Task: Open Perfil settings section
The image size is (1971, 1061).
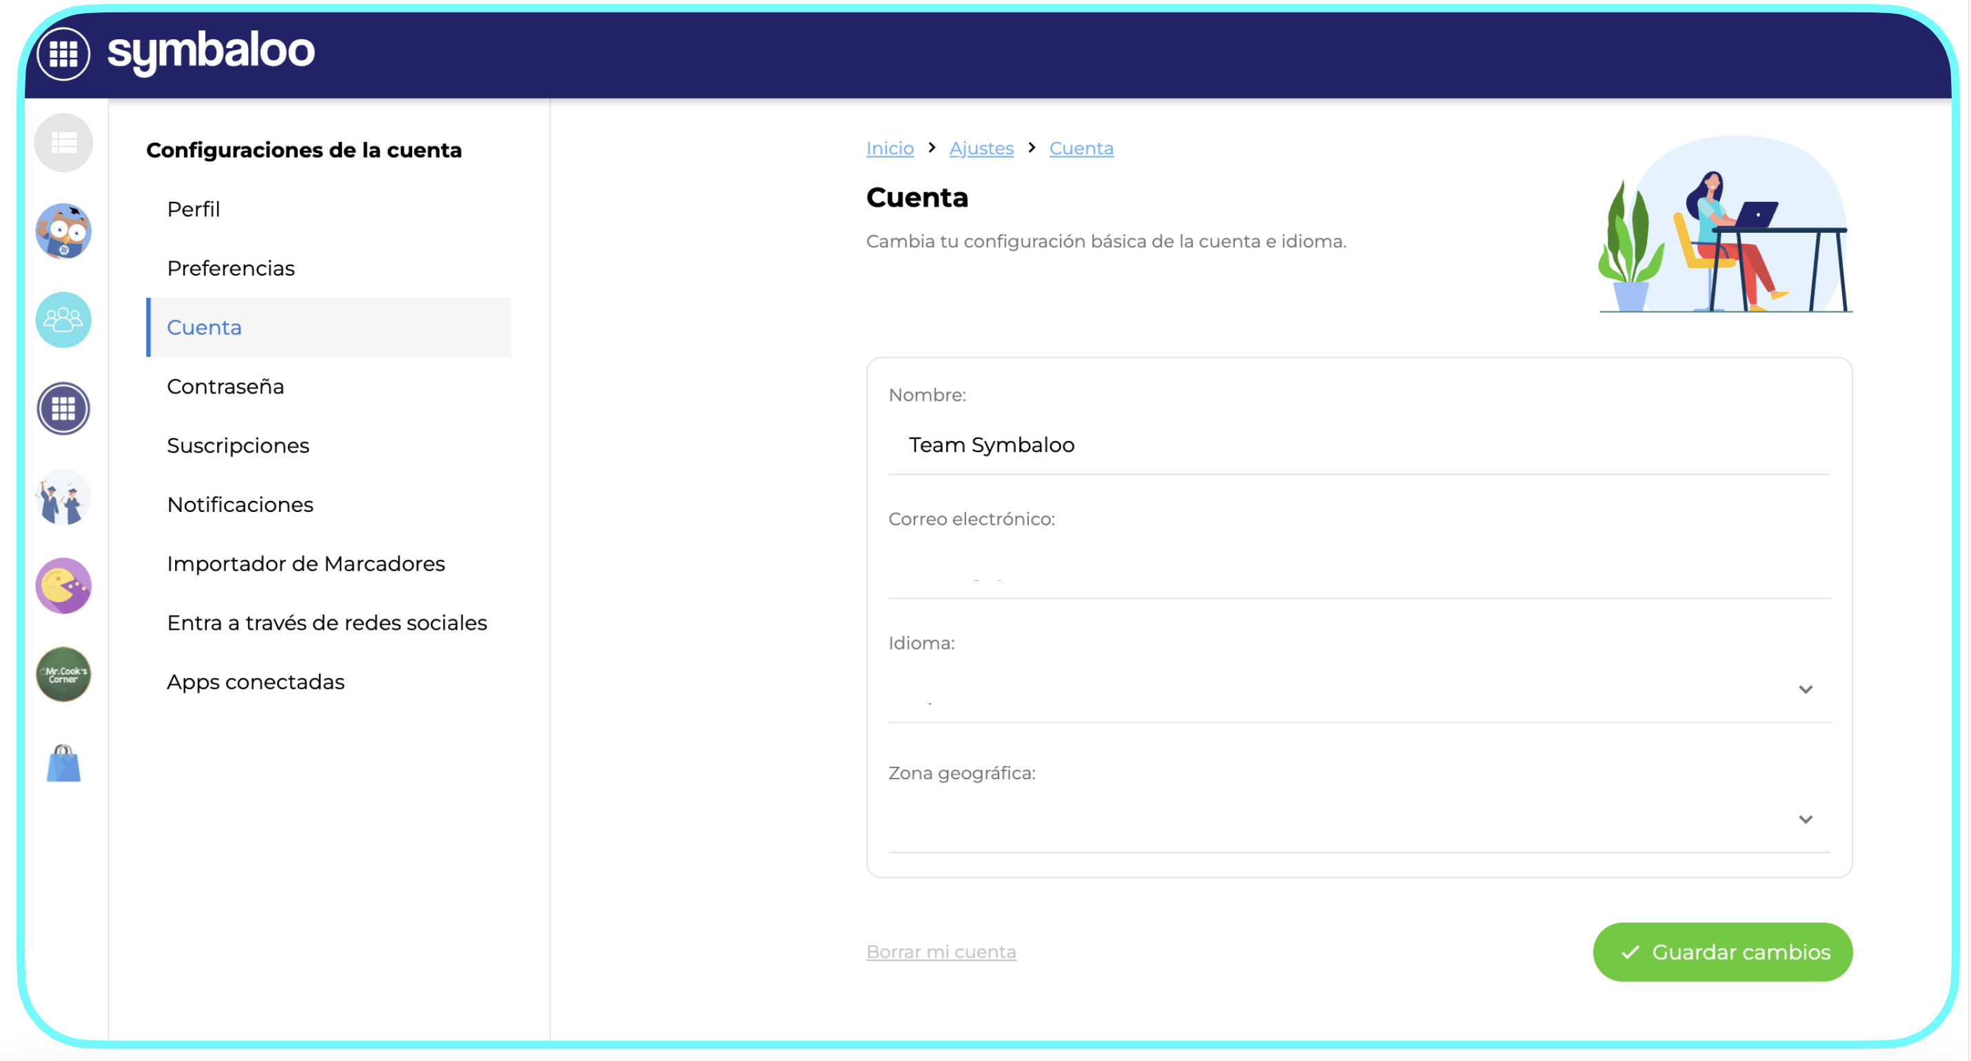Action: [194, 209]
